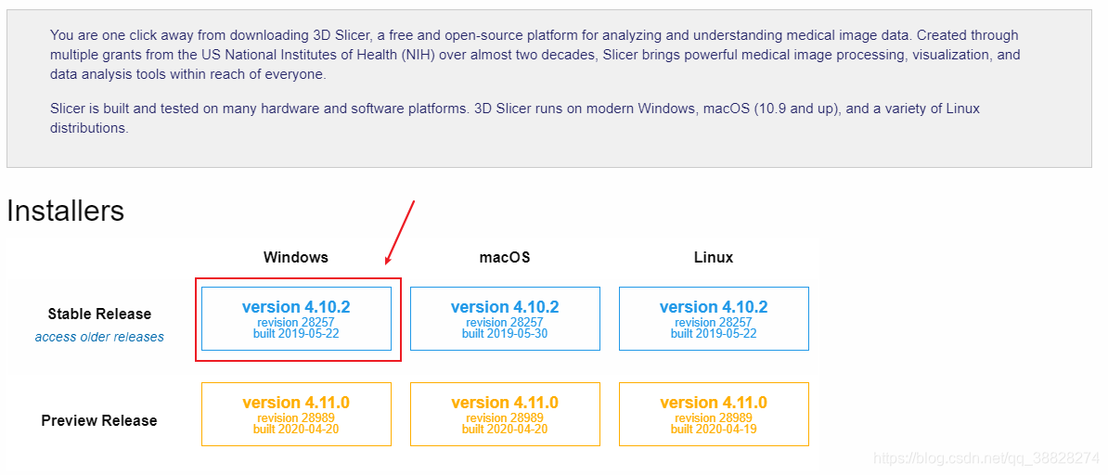Click the paragraph starting 'Slicer is built and tested'
Image resolution: width=1108 pixels, height=475 pixels.
(514, 119)
